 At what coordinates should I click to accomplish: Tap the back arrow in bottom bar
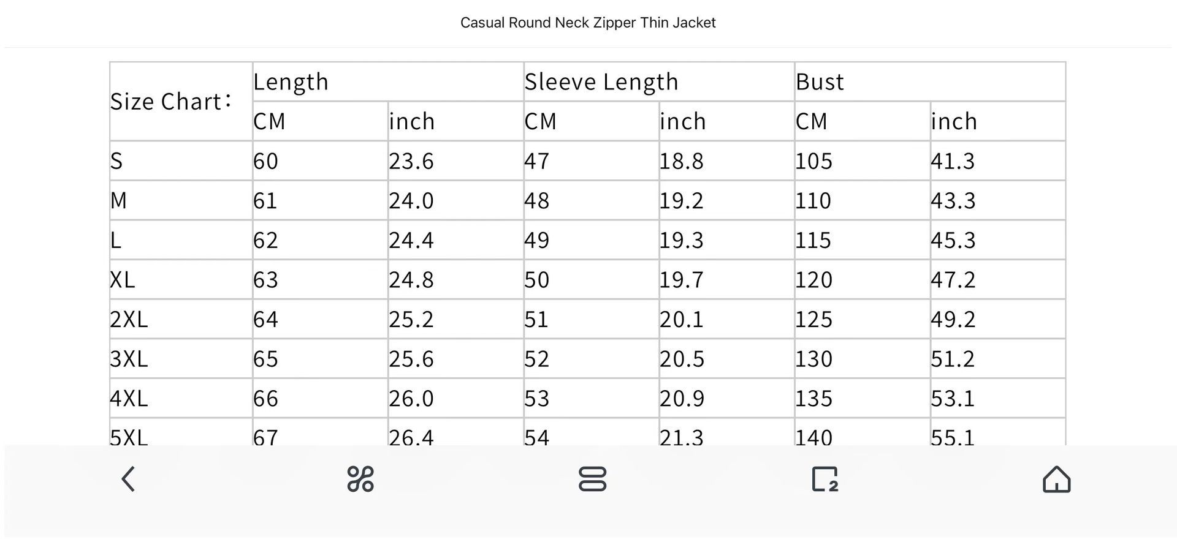pos(128,479)
